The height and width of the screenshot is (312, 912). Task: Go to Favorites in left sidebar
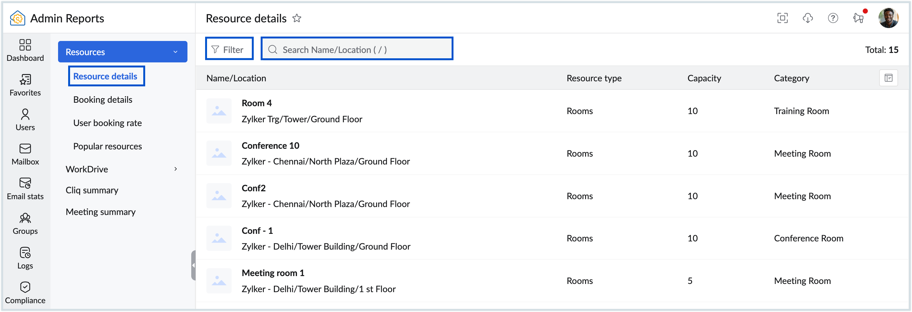click(x=25, y=84)
